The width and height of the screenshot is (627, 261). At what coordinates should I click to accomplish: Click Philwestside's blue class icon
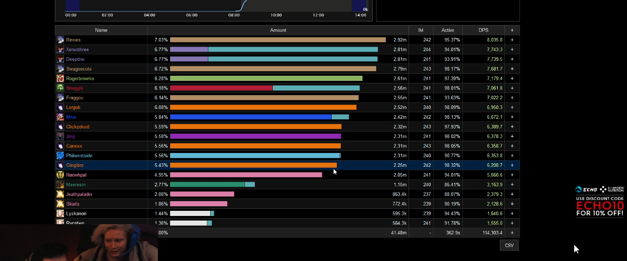60,156
